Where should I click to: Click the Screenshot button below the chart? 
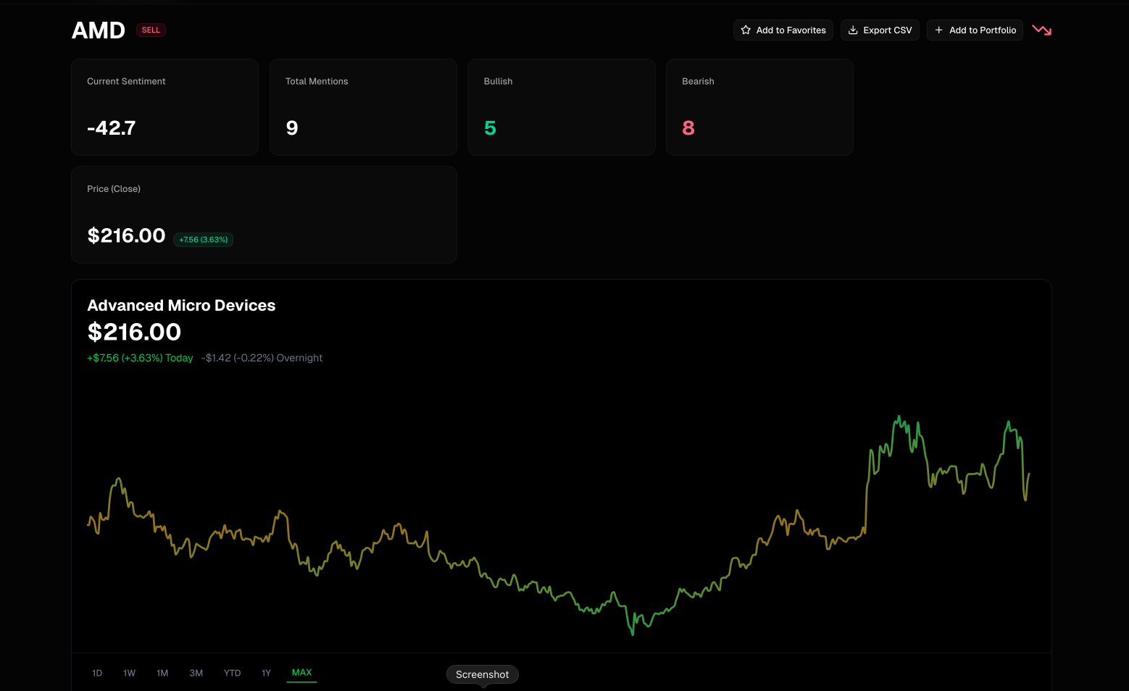482,674
